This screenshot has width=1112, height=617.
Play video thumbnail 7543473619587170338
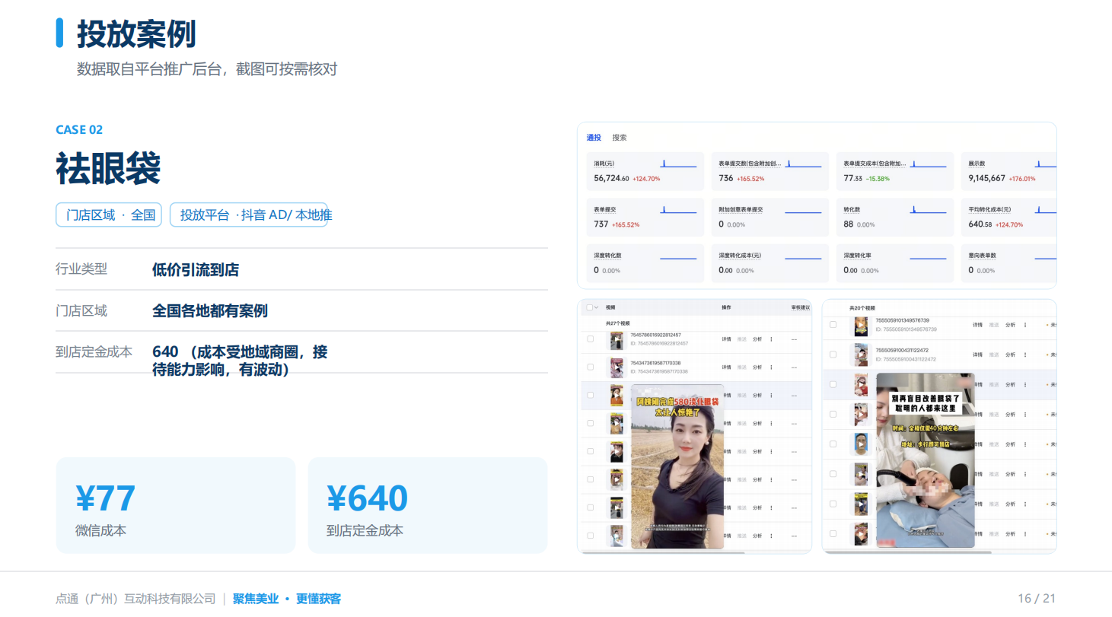(x=616, y=368)
